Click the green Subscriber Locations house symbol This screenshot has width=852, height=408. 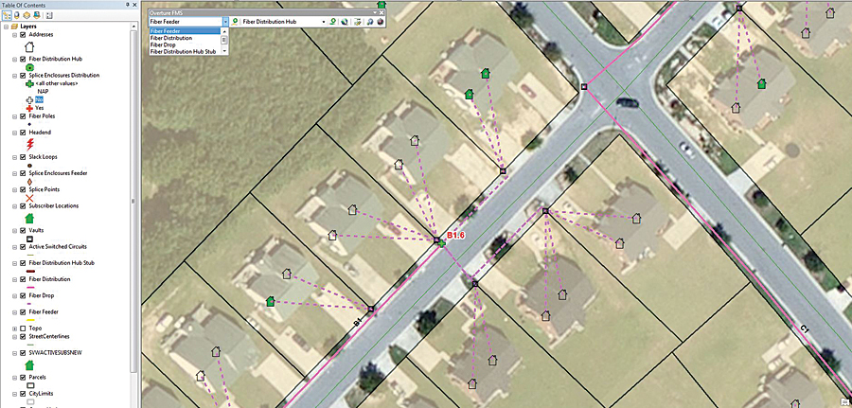point(30,218)
